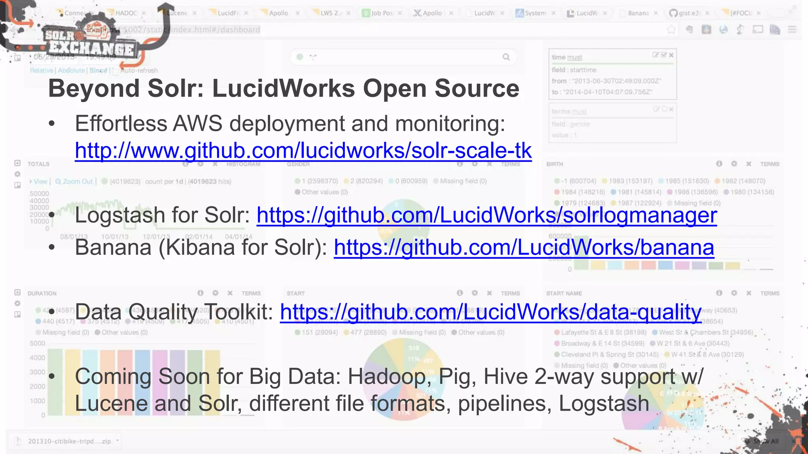
Task: Open settings gear on Start panel
Action: 475,293
